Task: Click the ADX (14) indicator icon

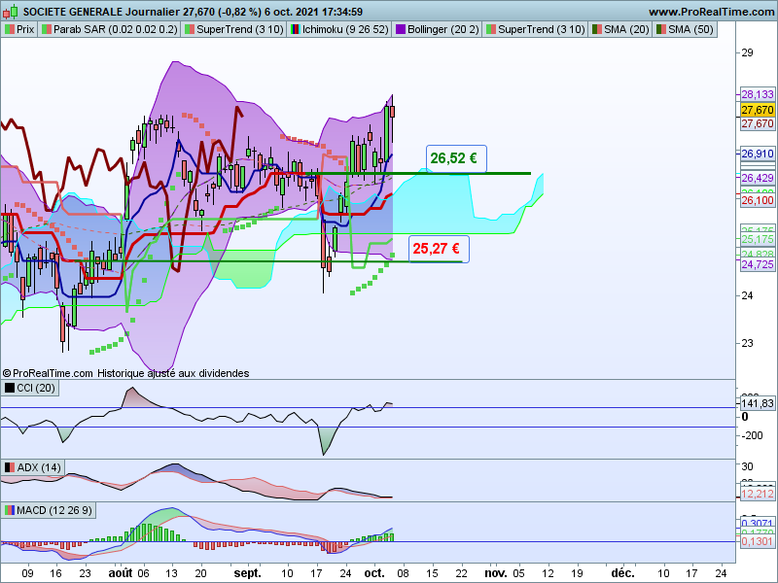Action: [x=10, y=467]
